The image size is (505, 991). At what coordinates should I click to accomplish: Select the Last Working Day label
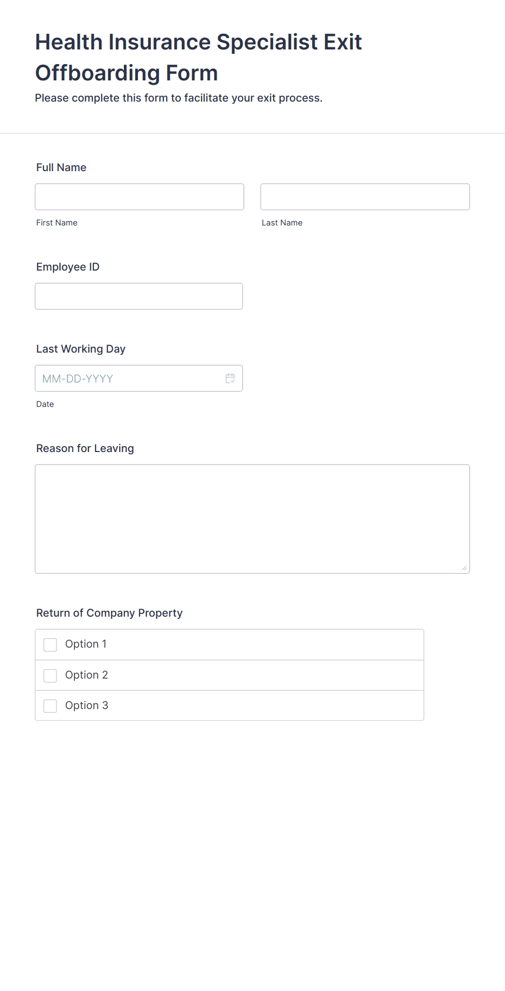point(81,349)
